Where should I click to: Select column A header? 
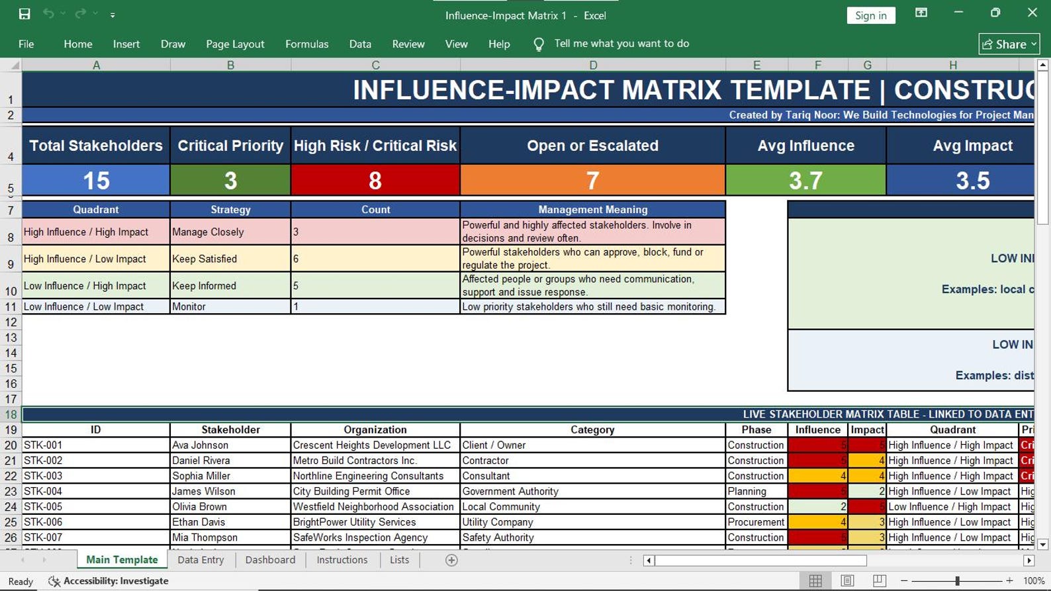click(96, 65)
